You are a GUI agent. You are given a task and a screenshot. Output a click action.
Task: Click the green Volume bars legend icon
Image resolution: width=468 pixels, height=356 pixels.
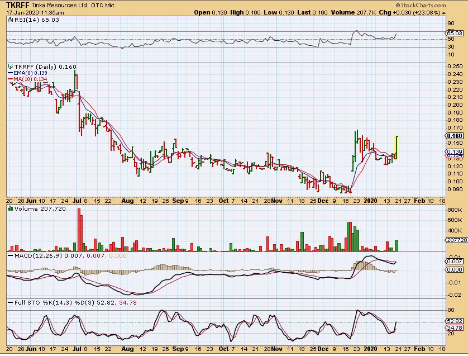tap(10, 208)
